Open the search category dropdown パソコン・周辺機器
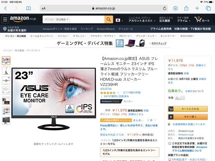The width and height of the screenshot is (215, 161). coord(56,19)
